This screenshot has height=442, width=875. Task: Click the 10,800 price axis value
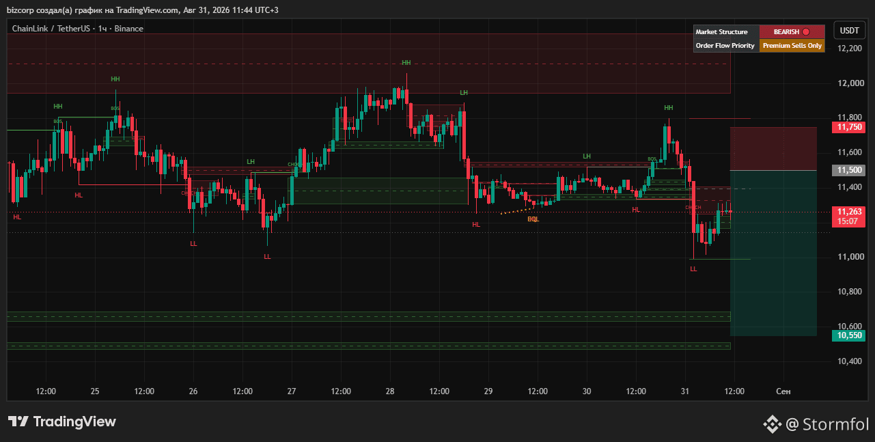pos(851,292)
